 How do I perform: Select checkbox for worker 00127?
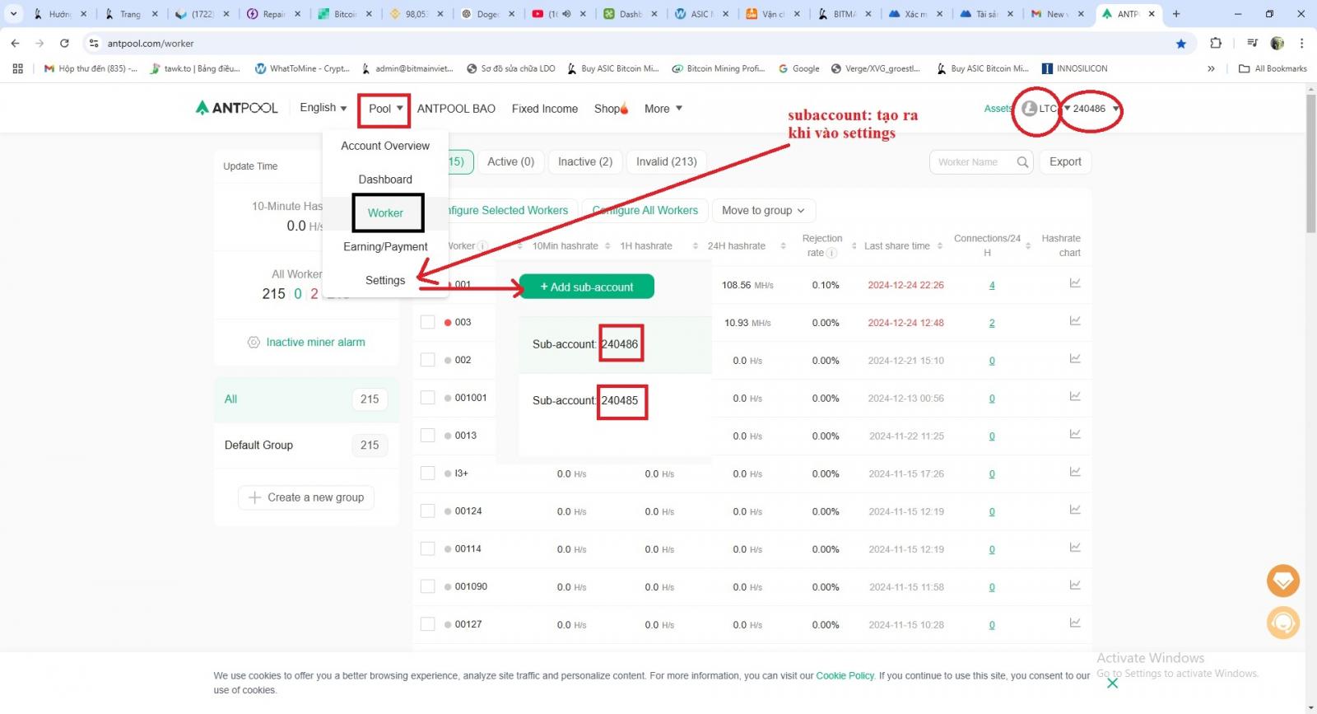pos(427,624)
